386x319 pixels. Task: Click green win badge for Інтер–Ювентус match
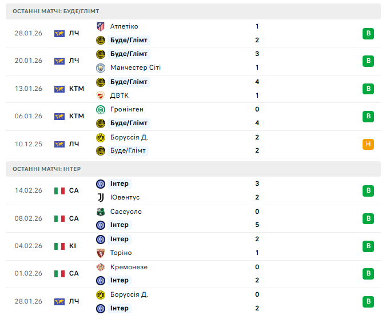368,190
